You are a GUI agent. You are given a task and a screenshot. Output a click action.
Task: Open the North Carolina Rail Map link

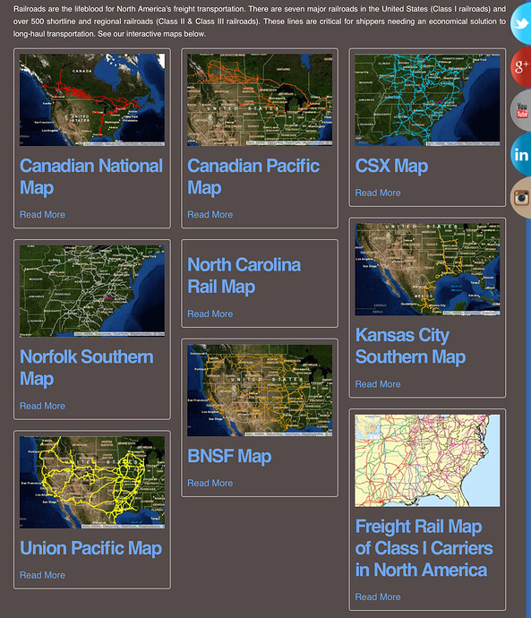[244, 276]
